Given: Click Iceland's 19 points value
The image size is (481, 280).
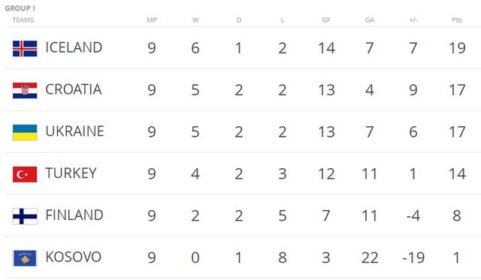Looking at the screenshot, I should (457, 48).
